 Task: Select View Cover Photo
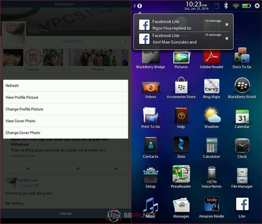coord(66,121)
